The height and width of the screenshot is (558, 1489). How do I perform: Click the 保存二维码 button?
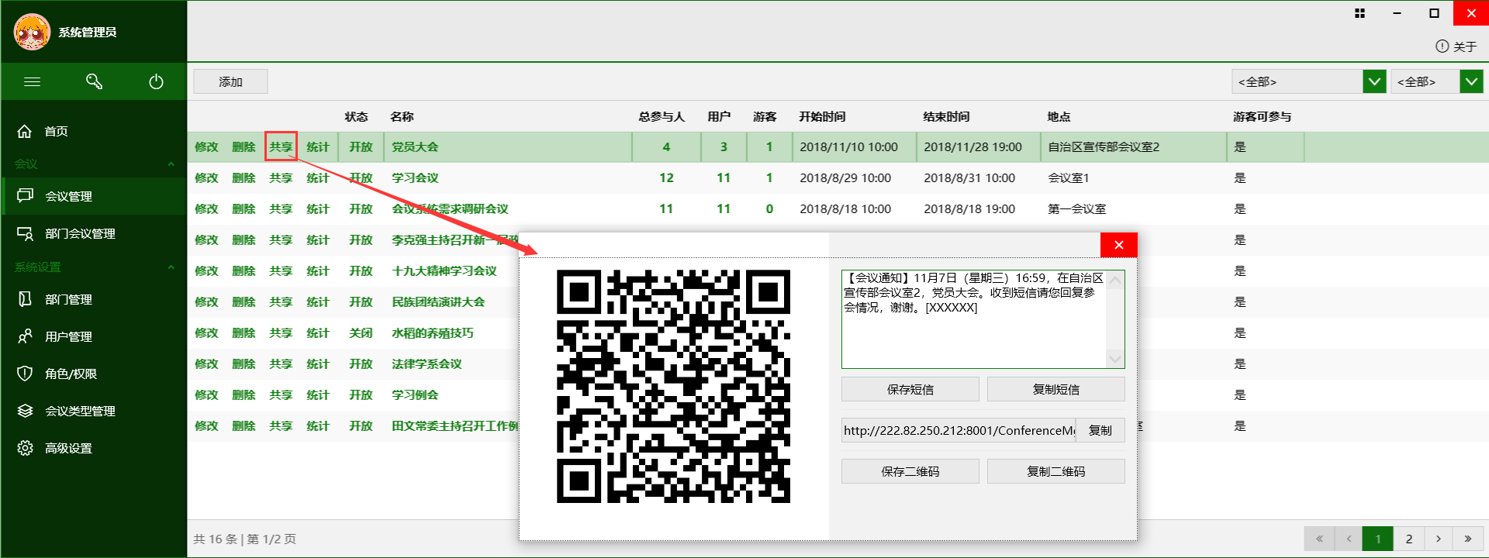910,471
